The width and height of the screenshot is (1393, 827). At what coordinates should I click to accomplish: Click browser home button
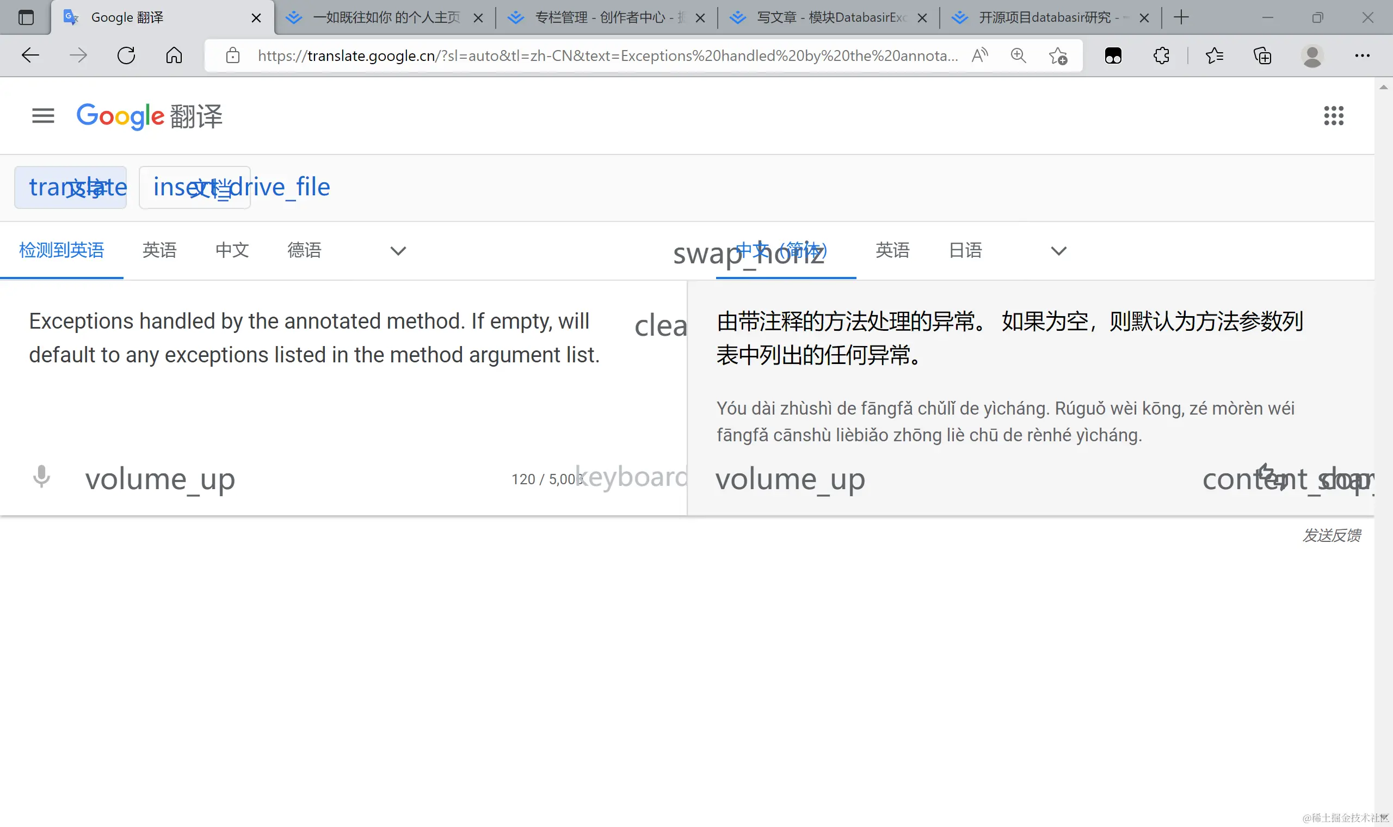point(174,55)
